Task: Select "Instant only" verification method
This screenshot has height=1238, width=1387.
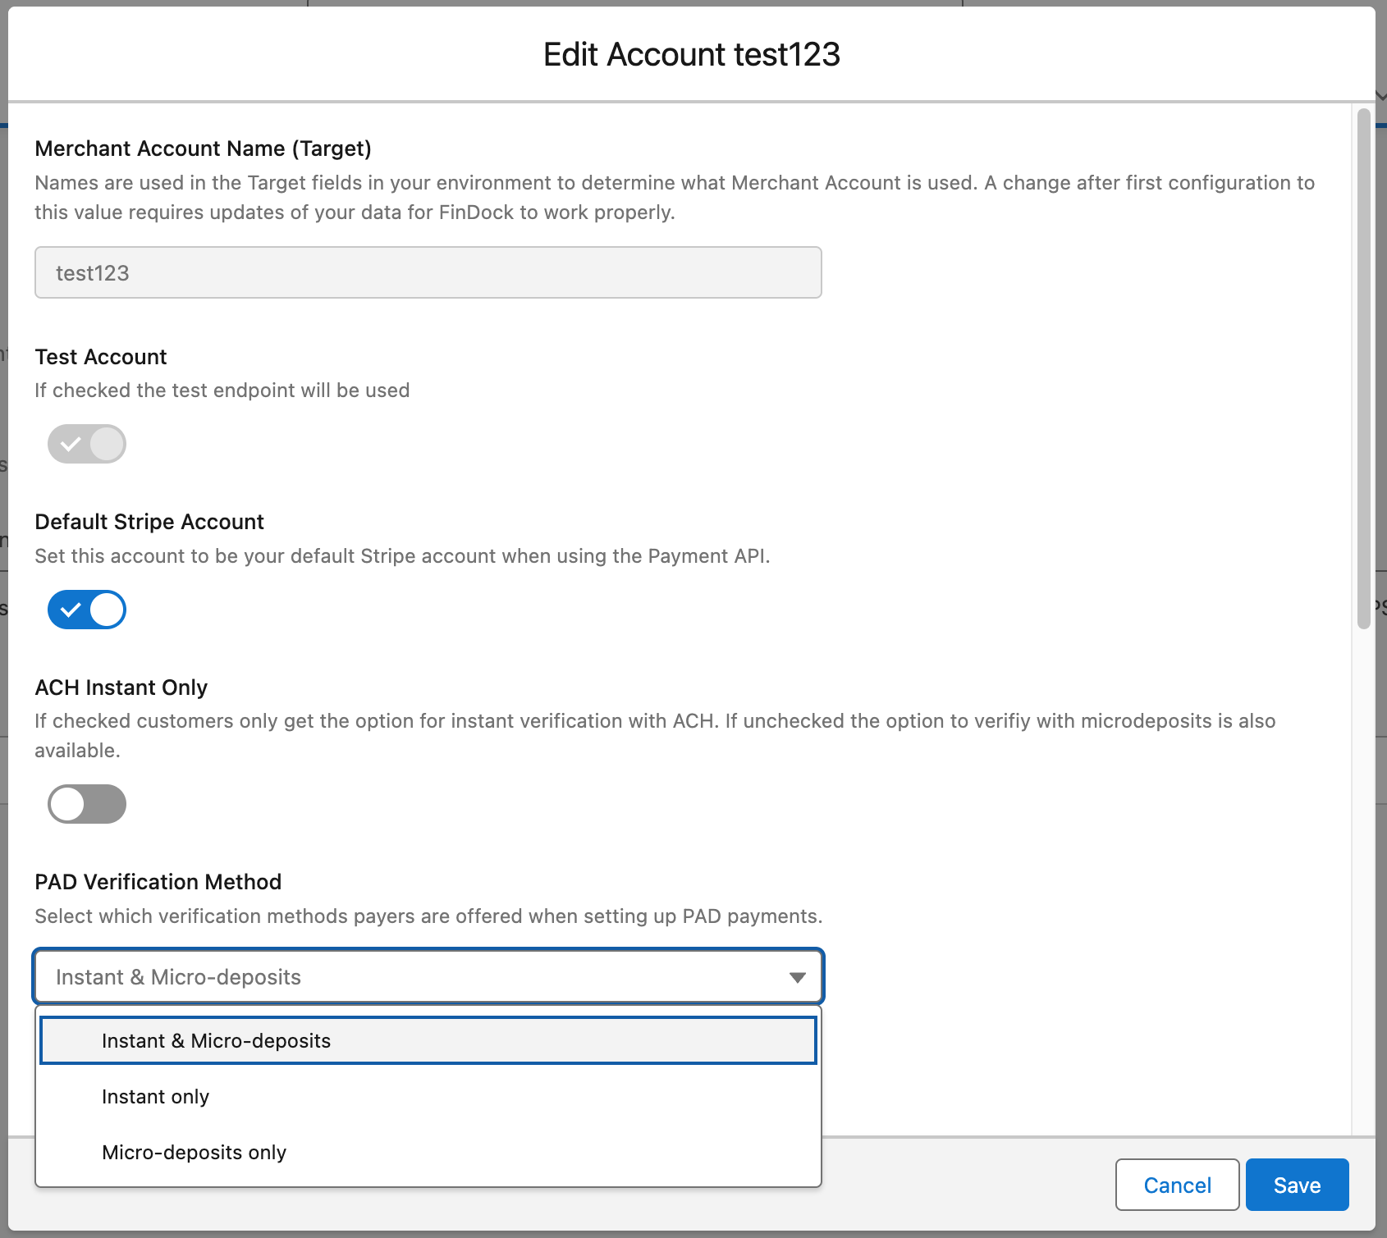Action: tap(155, 1096)
